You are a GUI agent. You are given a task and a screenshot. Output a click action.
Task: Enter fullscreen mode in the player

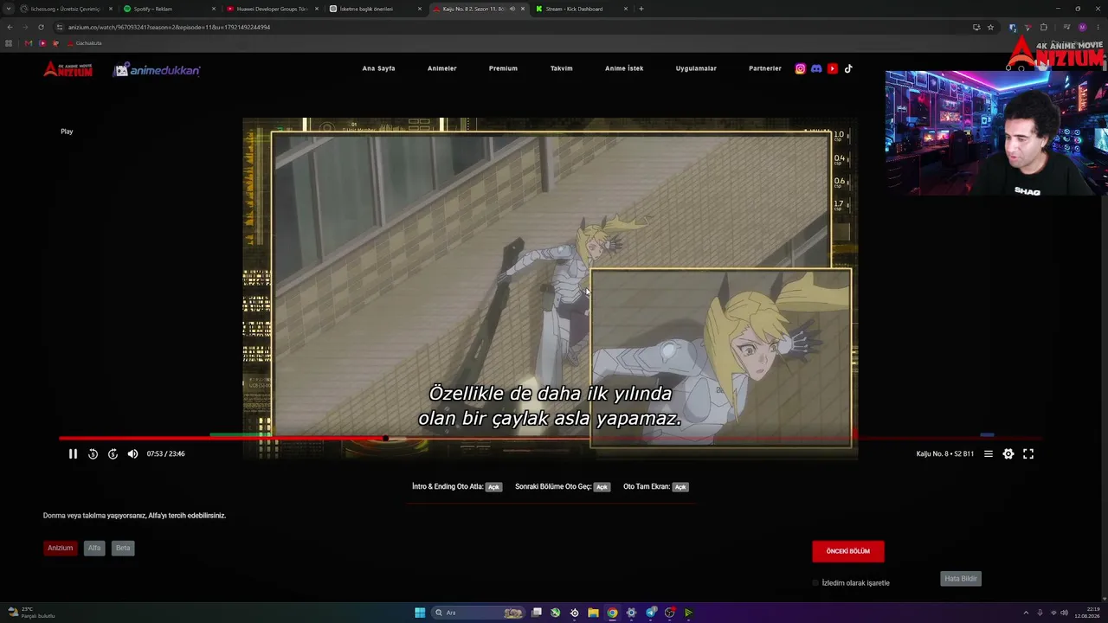(1028, 453)
